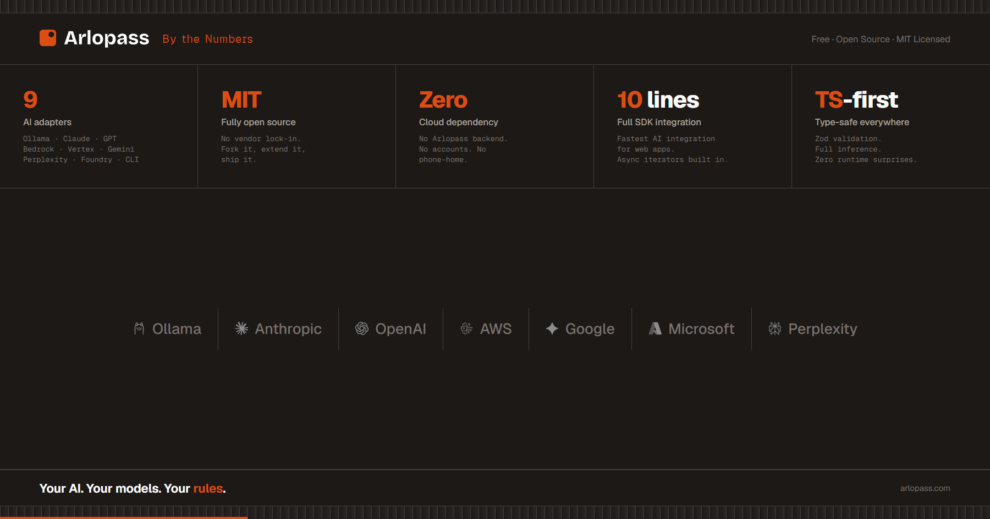Click the No Arlopass backend line
The height and width of the screenshot is (519, 990).
pos(463,139)
